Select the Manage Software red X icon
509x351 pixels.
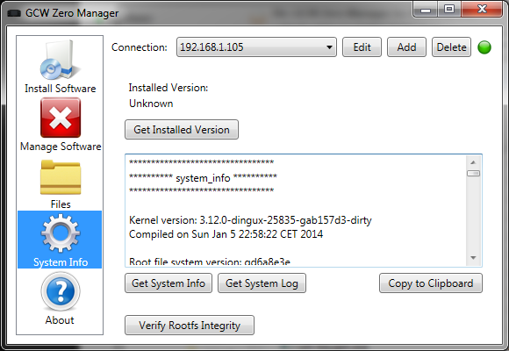[61, 118]
